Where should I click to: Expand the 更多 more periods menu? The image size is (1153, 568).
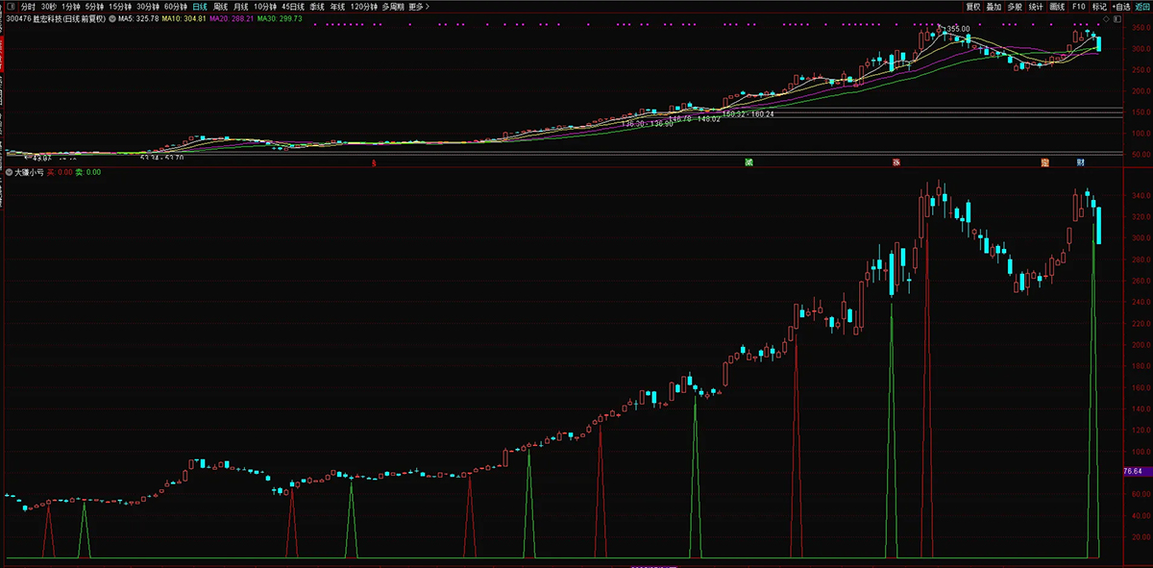click(x=418, y=6)
